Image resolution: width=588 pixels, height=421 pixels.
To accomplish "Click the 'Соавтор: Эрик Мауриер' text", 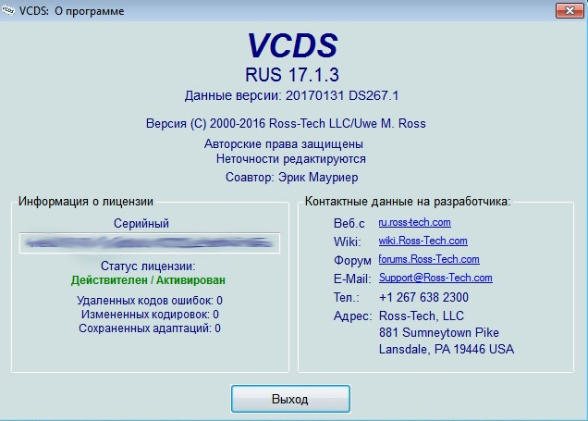I will [292, 177].
